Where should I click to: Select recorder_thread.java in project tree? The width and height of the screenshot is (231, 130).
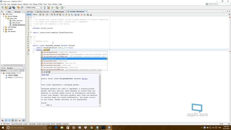coord(18,25)
